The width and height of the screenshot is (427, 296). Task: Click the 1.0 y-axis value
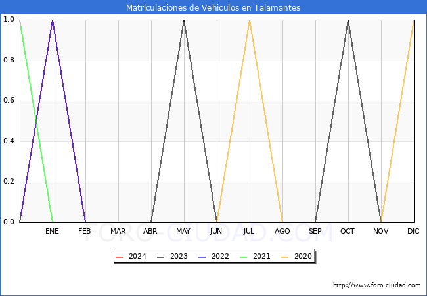click(x=9, y=19)
